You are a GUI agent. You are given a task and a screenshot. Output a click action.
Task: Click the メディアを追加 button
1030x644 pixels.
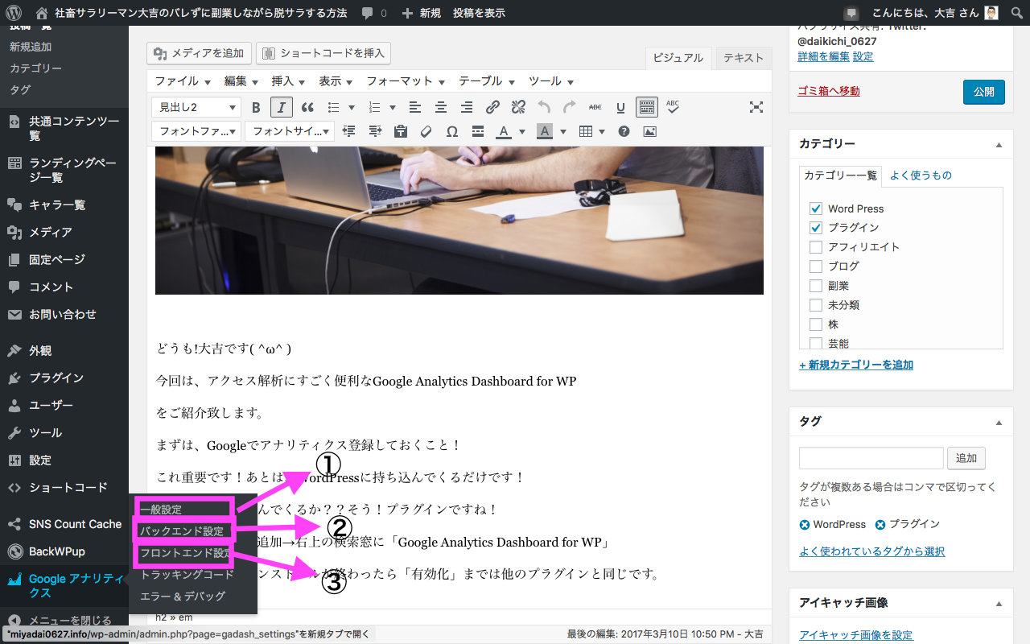click(x=200, y=53)
